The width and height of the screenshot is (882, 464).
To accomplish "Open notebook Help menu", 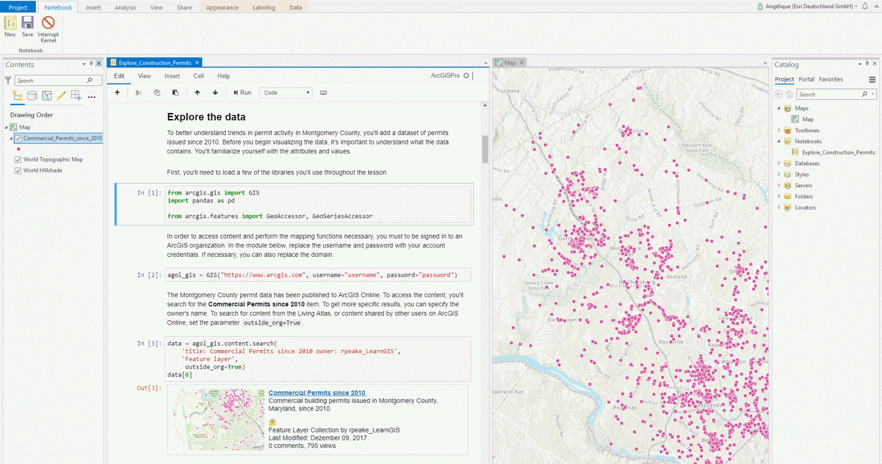I will tap(223, 76).
